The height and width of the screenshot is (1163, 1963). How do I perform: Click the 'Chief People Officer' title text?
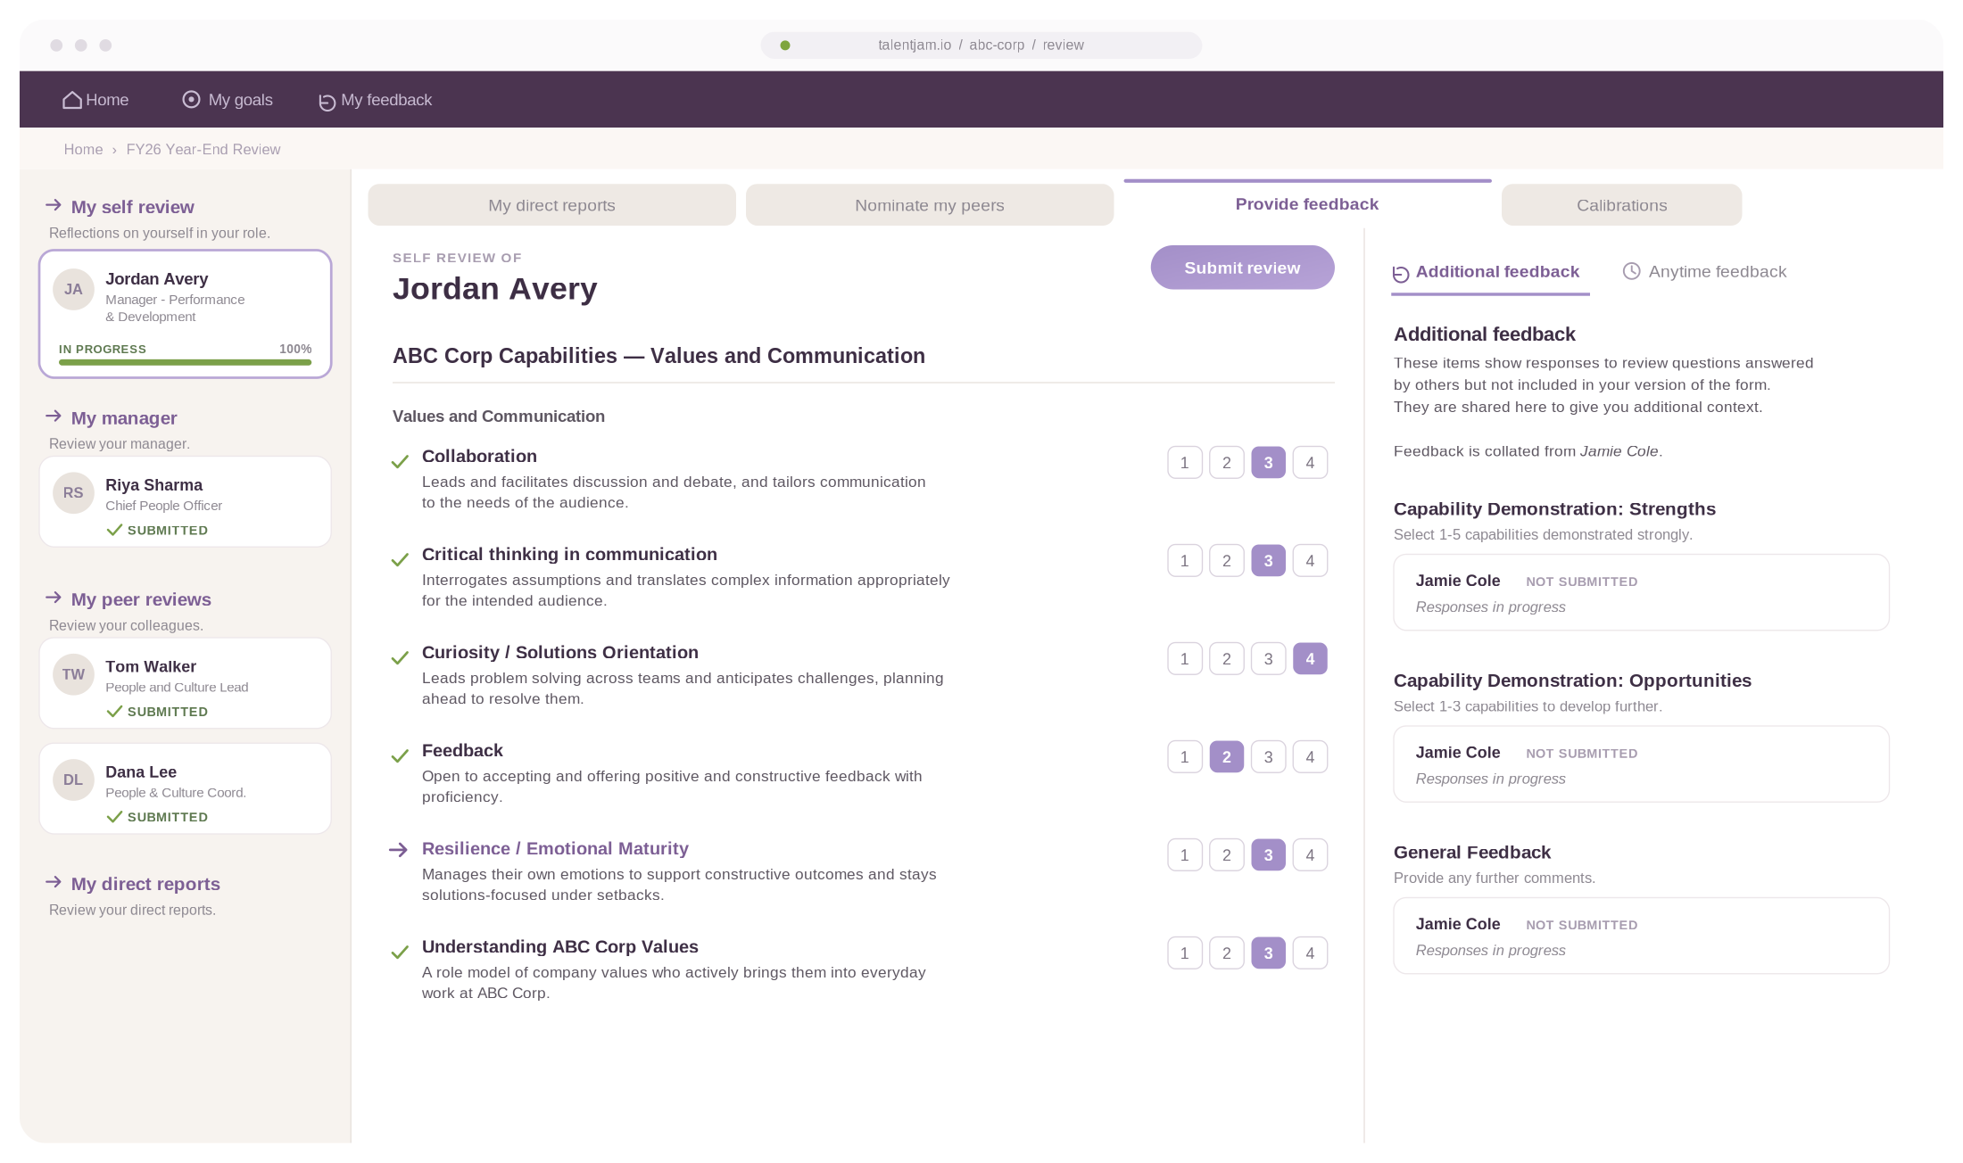tap(163, 506)
